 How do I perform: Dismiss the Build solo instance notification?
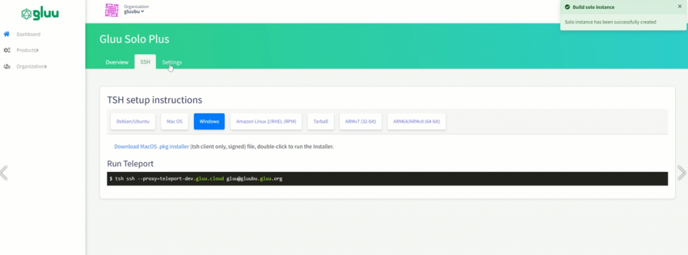(x=680, y=7)
